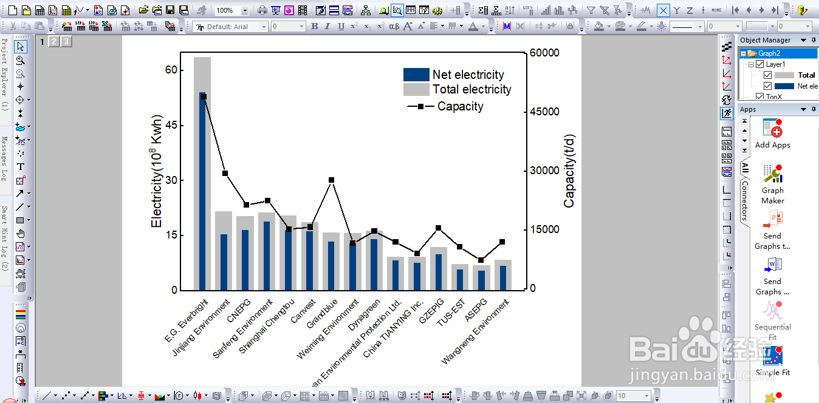The height and width of the screenshot is (403, 819).
Task: Click the Move to Last arrow
Action: click(775, 10)
